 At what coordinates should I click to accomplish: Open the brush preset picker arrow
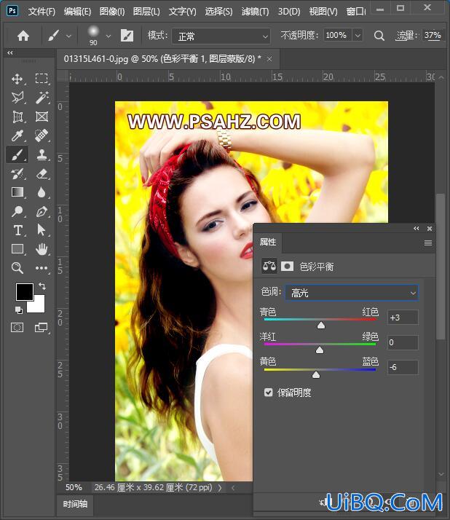click(108, 36)
